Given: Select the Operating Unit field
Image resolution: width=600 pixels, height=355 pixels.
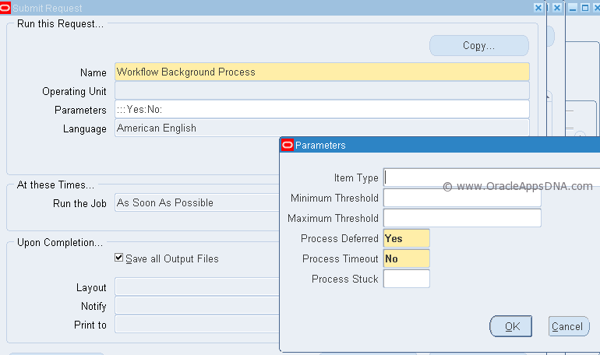Looking at the screenshot, I should (322, 91).
